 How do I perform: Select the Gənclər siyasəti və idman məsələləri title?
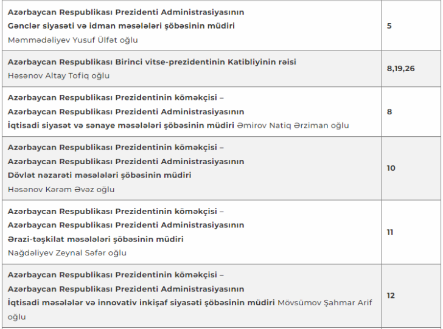click(121, 26)
